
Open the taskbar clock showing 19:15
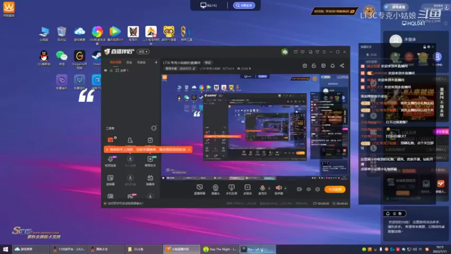[x=440, y=249]
